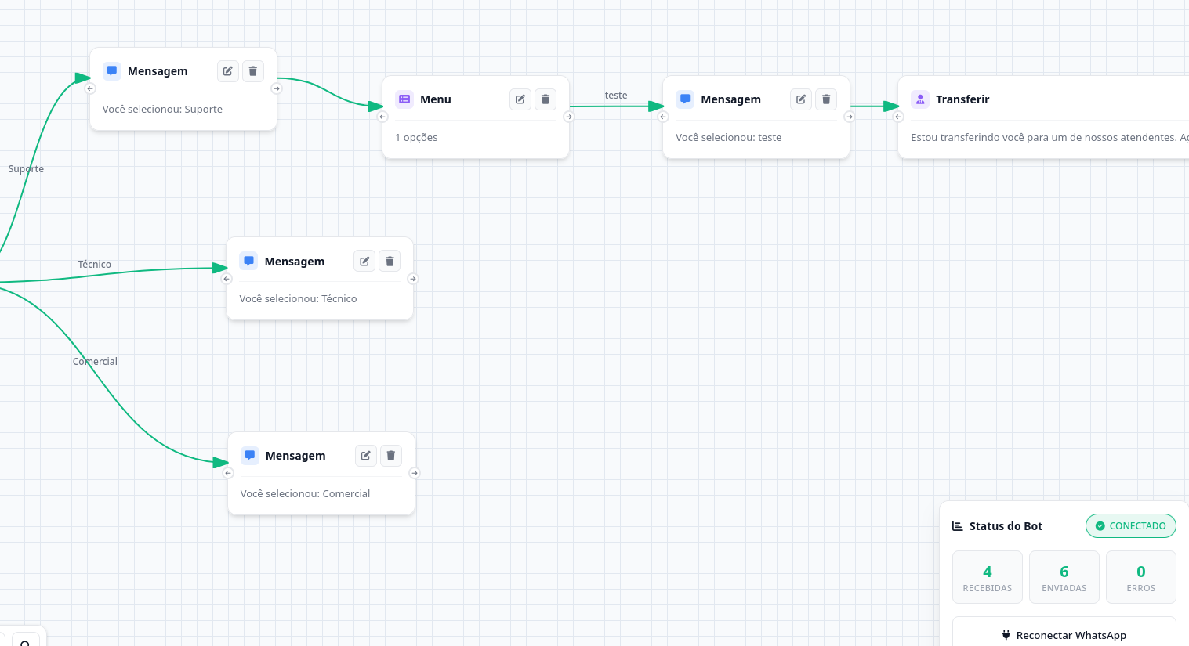Click the chat bubble icon on Menu node

(404, 99)
